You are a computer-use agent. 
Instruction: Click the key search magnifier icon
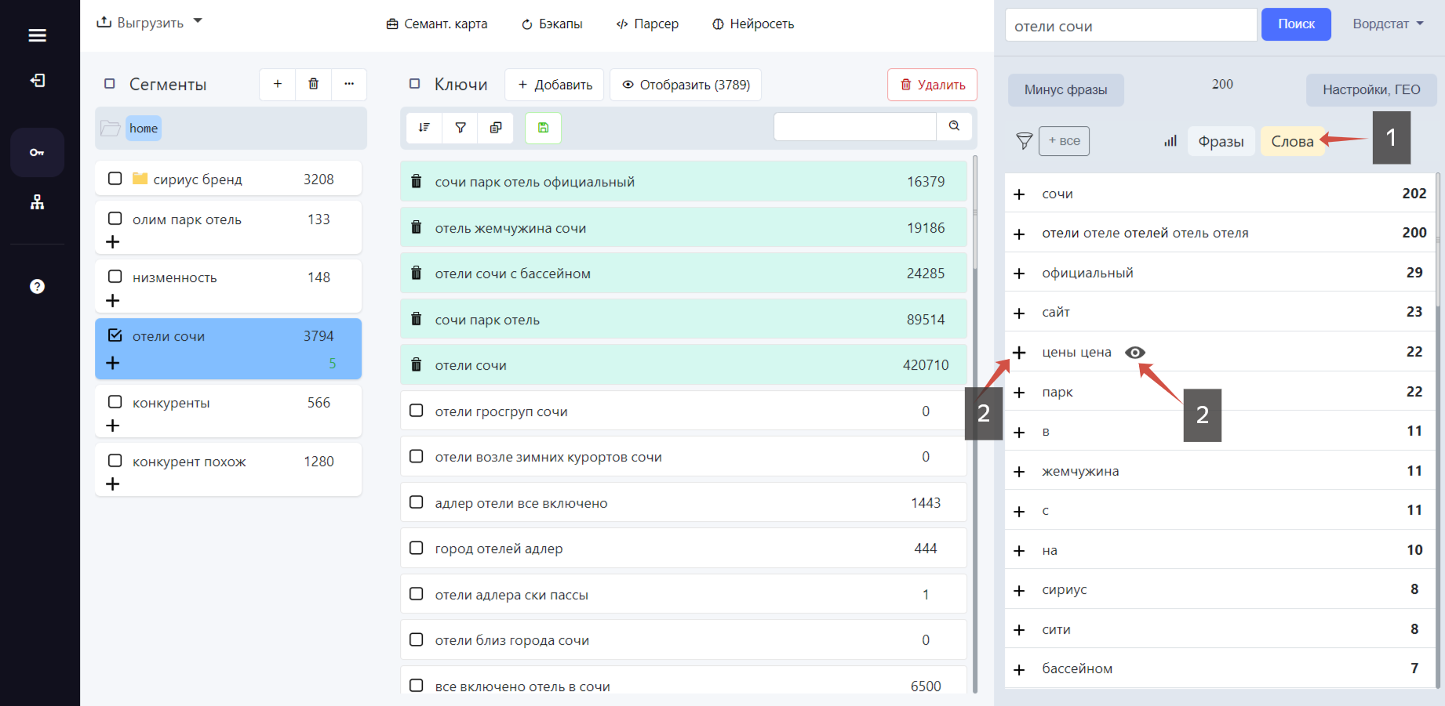coord(954,126)
